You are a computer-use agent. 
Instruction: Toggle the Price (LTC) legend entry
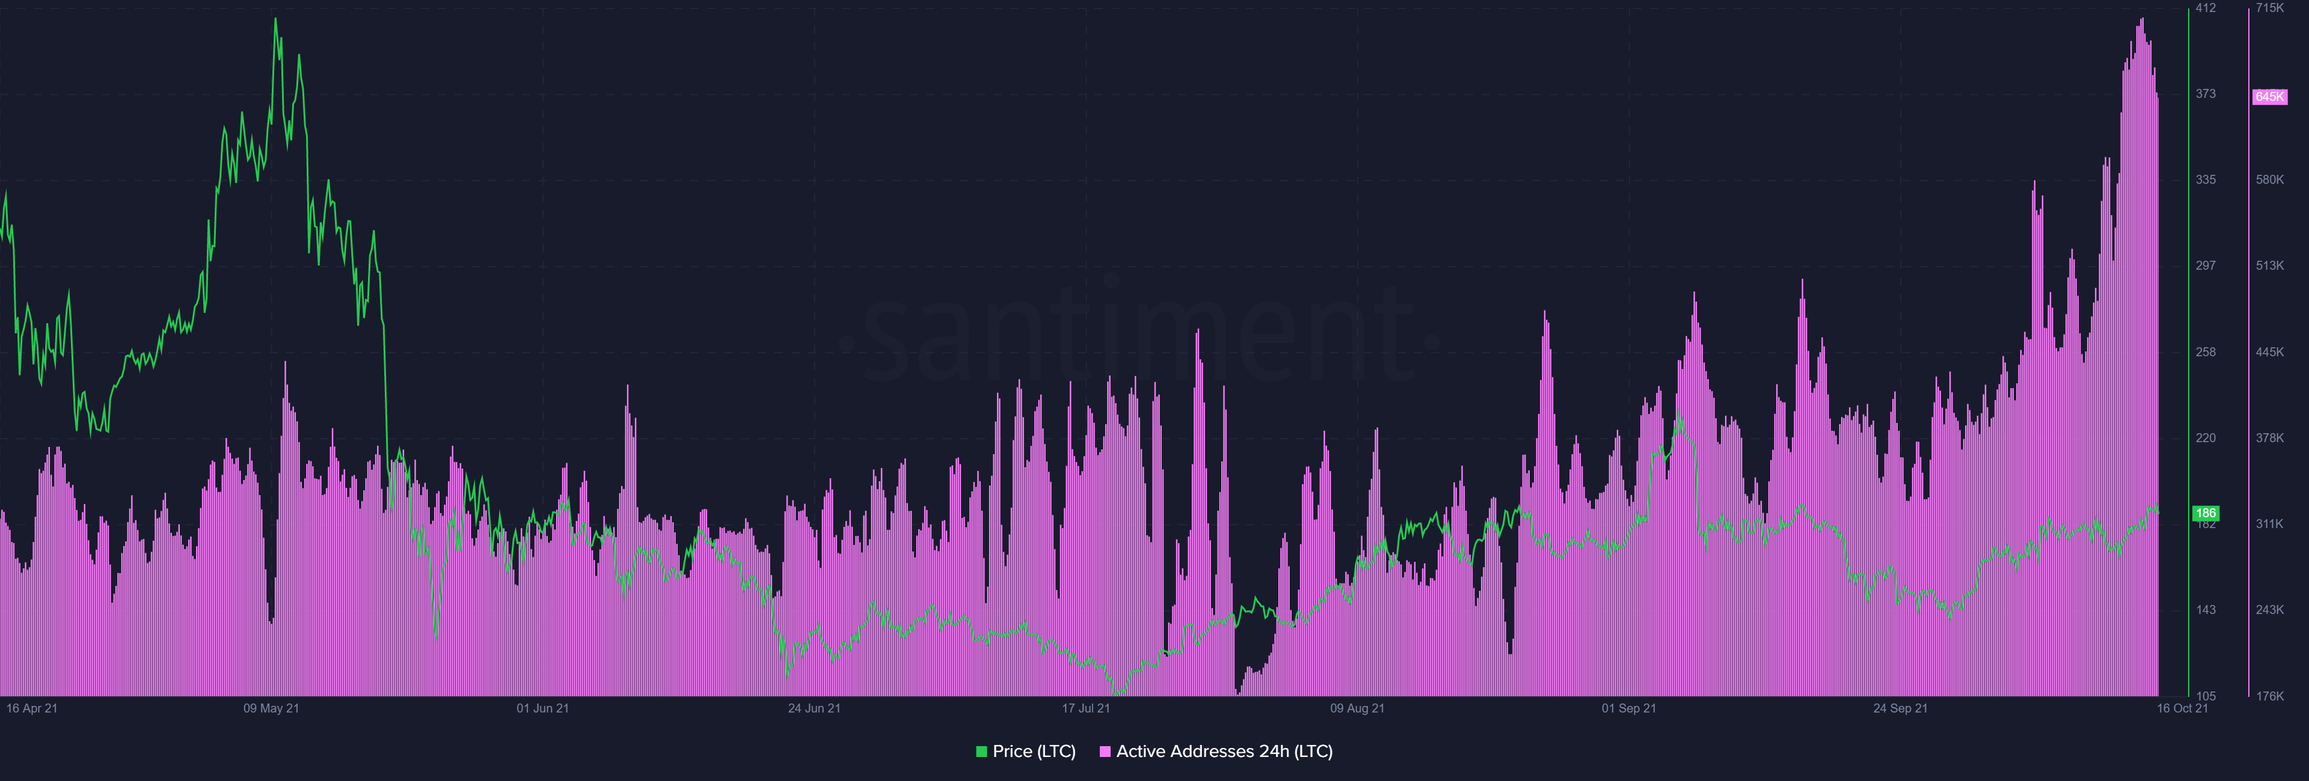pos(1025,752)
